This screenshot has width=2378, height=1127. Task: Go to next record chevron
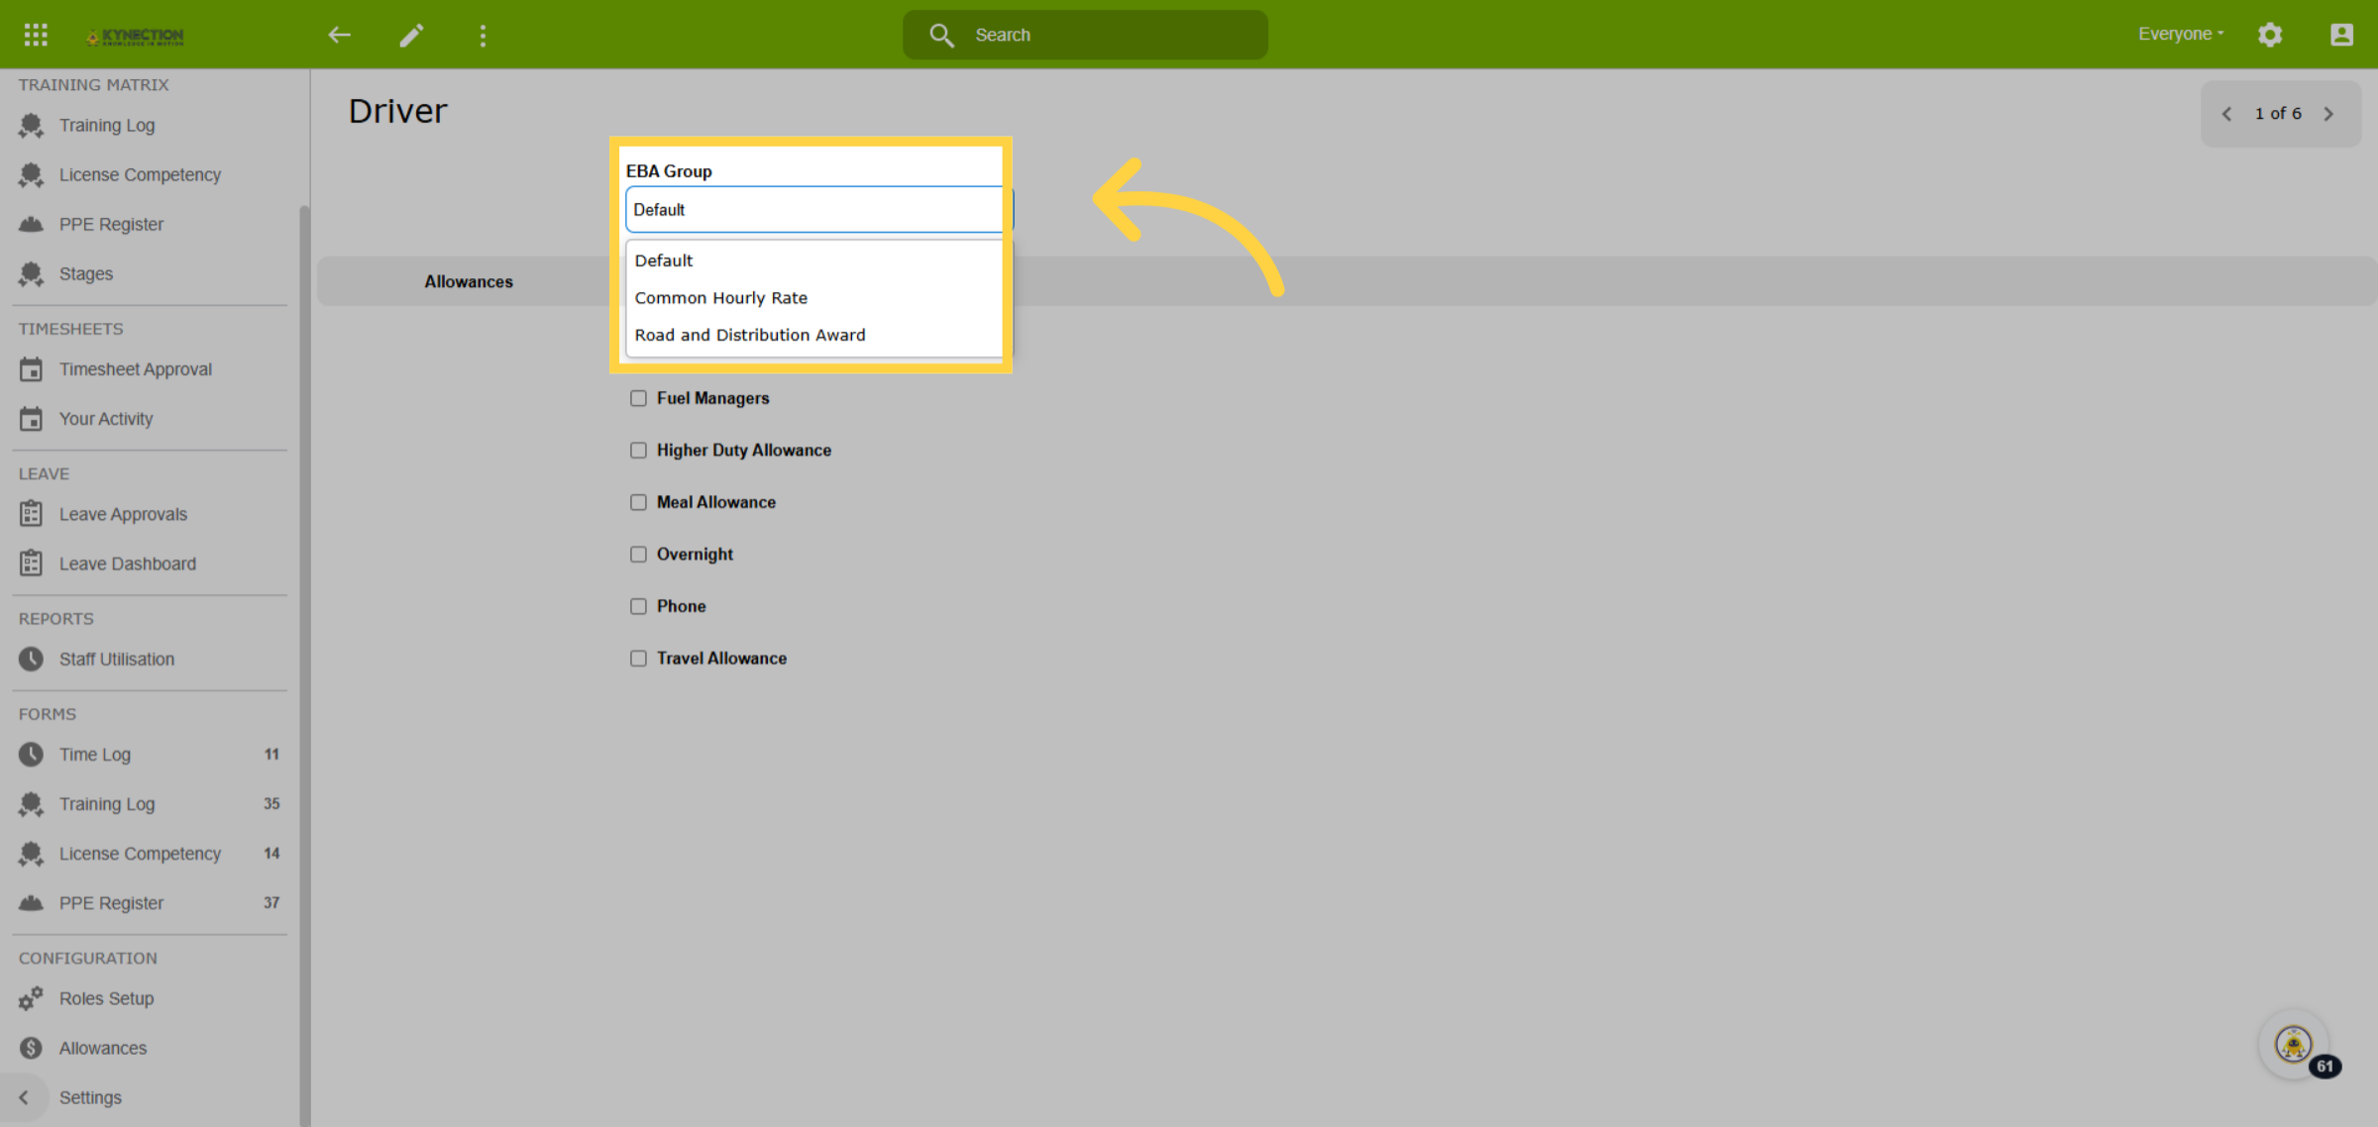coord(2328,114)
